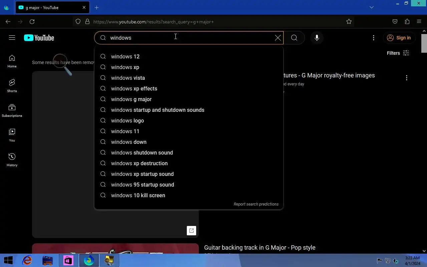The image size is (427, 267).
Task: Open Firefox extensions panel
Action: point(407,22)
